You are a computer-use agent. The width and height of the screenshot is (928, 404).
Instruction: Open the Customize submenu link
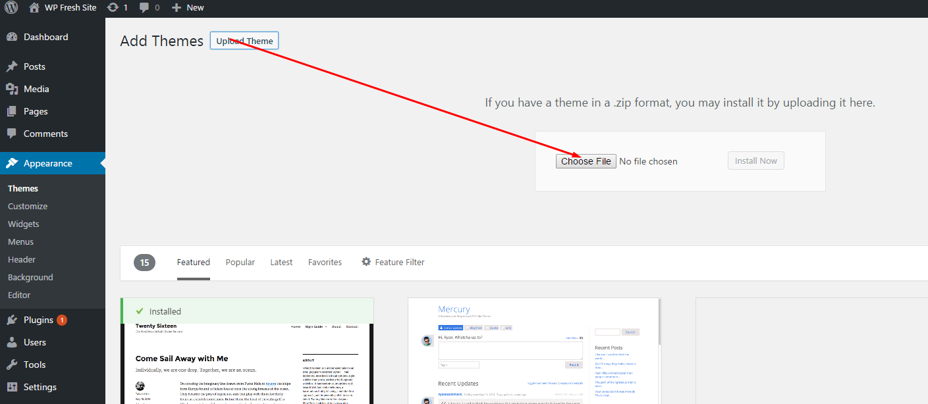click(x=28, y=206)
